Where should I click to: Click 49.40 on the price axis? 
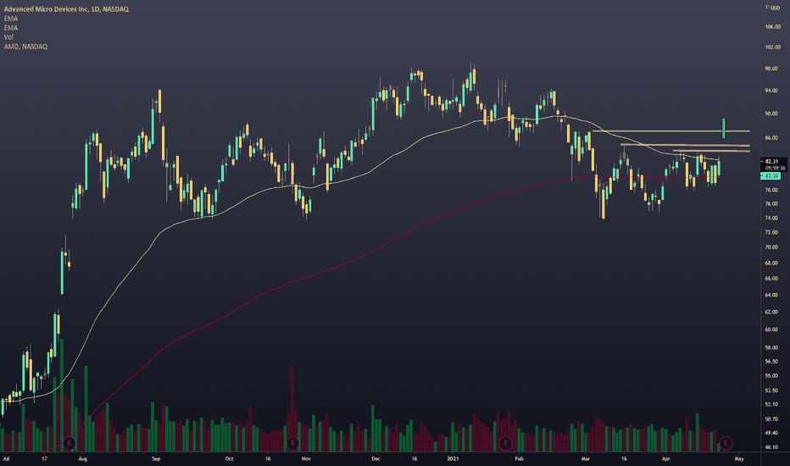771,433
